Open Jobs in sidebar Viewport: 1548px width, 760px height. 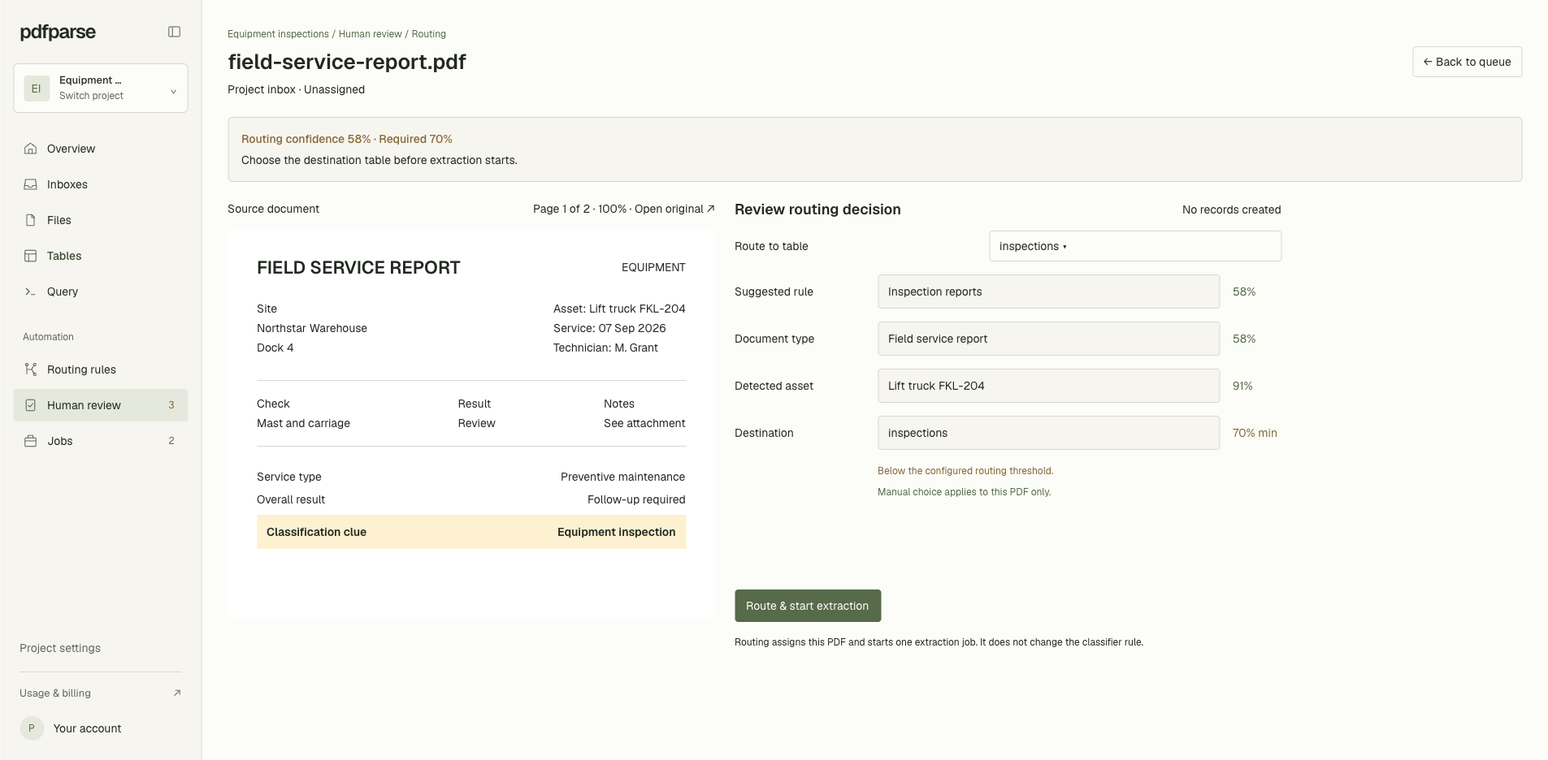click(101, 441)
